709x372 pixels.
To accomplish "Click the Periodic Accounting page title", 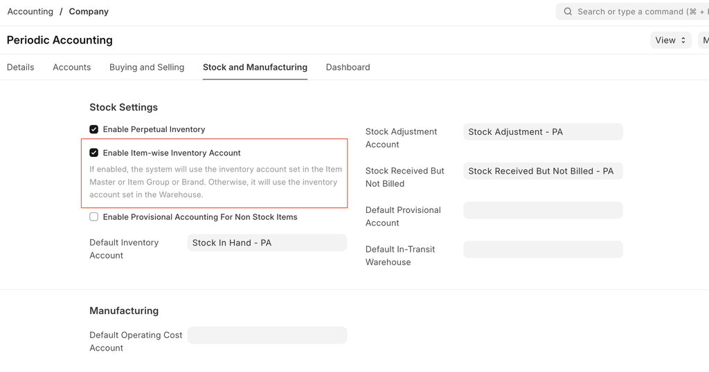I will tap(60, 40).
